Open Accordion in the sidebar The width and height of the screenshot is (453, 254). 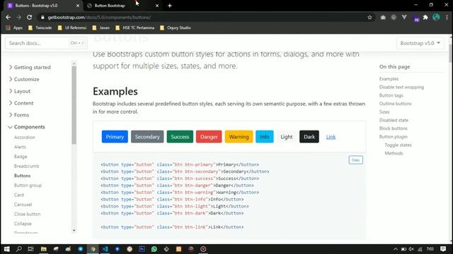(24, 138)
